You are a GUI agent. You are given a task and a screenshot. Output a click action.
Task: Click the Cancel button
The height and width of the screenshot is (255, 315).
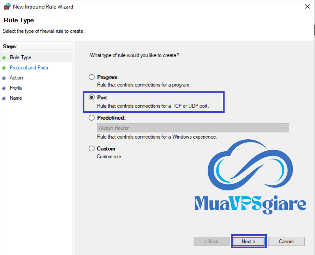[x=286, y=241]
